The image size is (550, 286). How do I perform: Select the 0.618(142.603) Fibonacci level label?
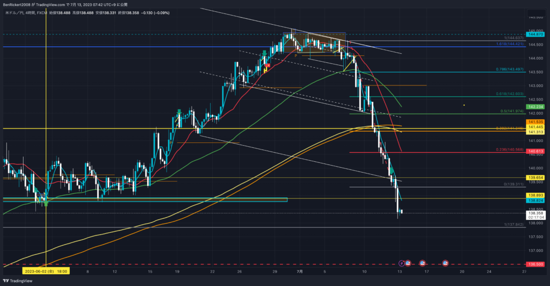[x=510, y=94]
